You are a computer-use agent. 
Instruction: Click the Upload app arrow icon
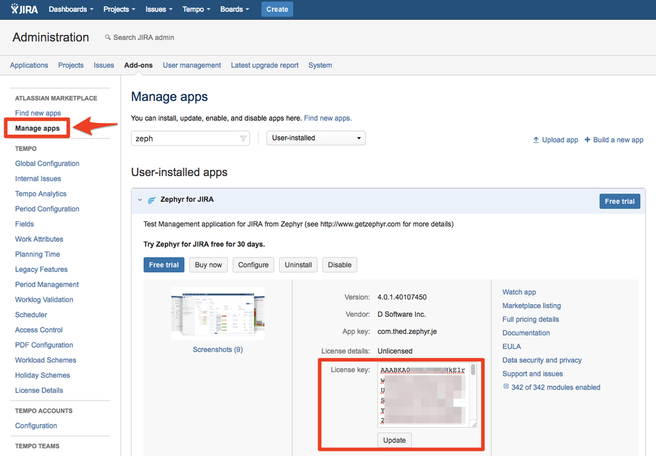tap(536, 140)
